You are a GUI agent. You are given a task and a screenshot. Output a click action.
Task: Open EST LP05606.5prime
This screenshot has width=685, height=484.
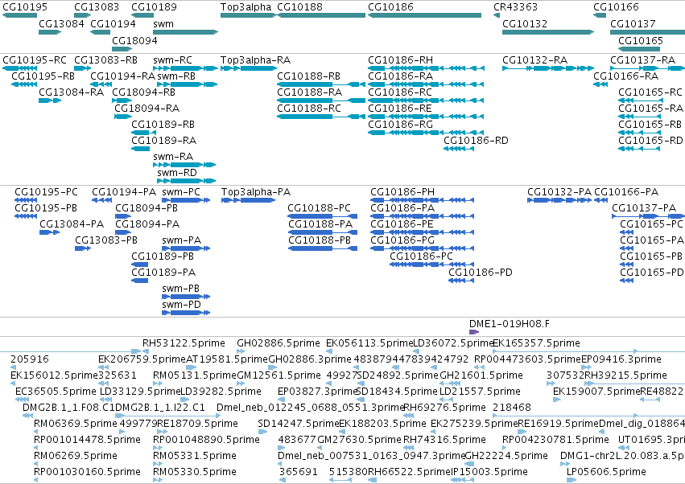(x=606, y=472)
